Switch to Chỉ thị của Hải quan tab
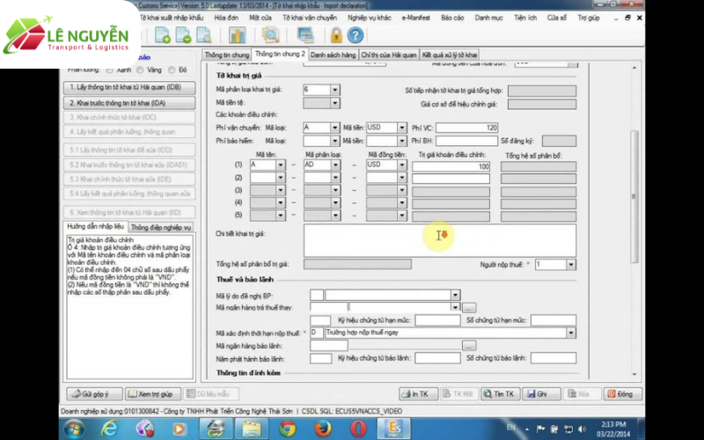 pyautogui.click(x=389, y=55)
